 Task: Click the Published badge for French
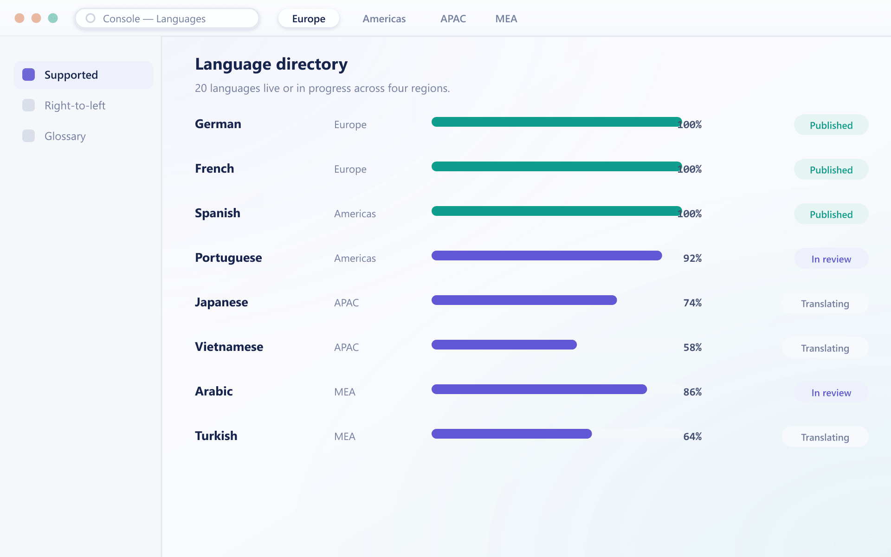click(831, 169)
